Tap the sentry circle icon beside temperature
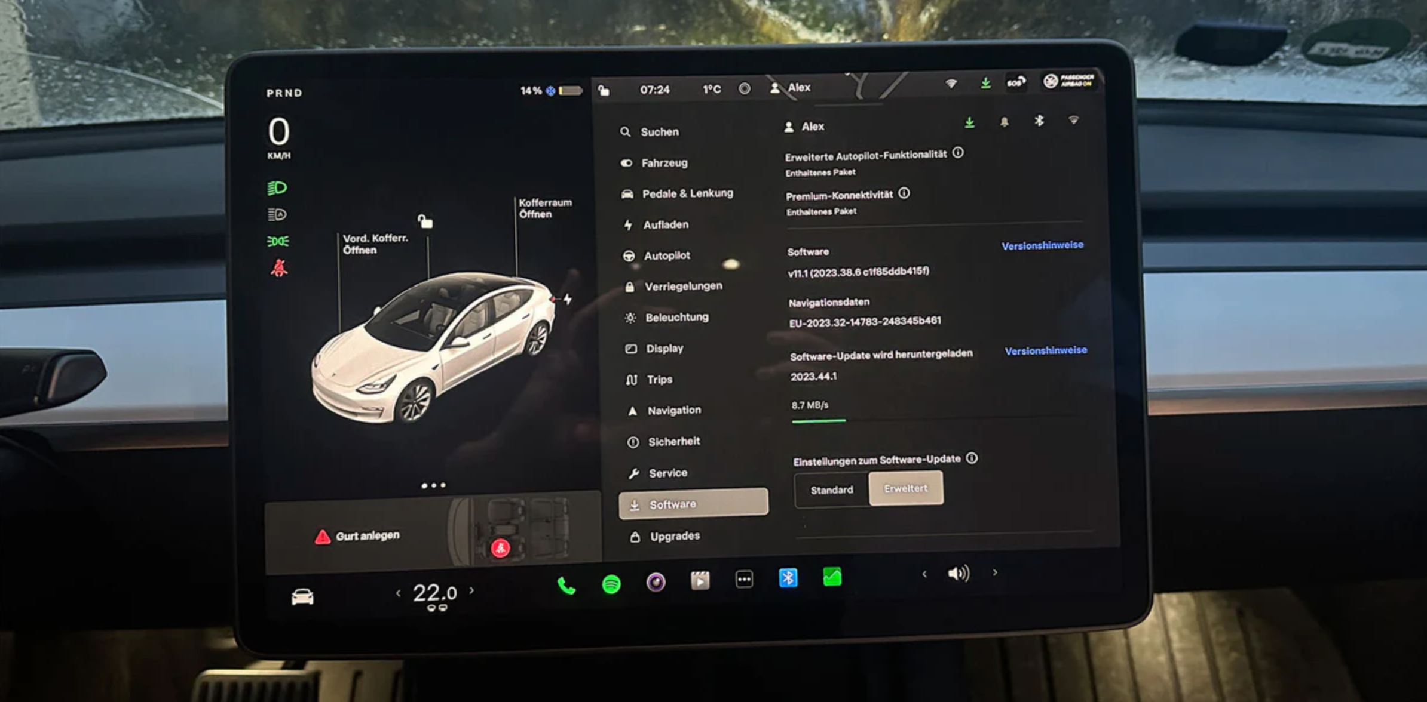 pyautogui.click(x=744, y=88)
